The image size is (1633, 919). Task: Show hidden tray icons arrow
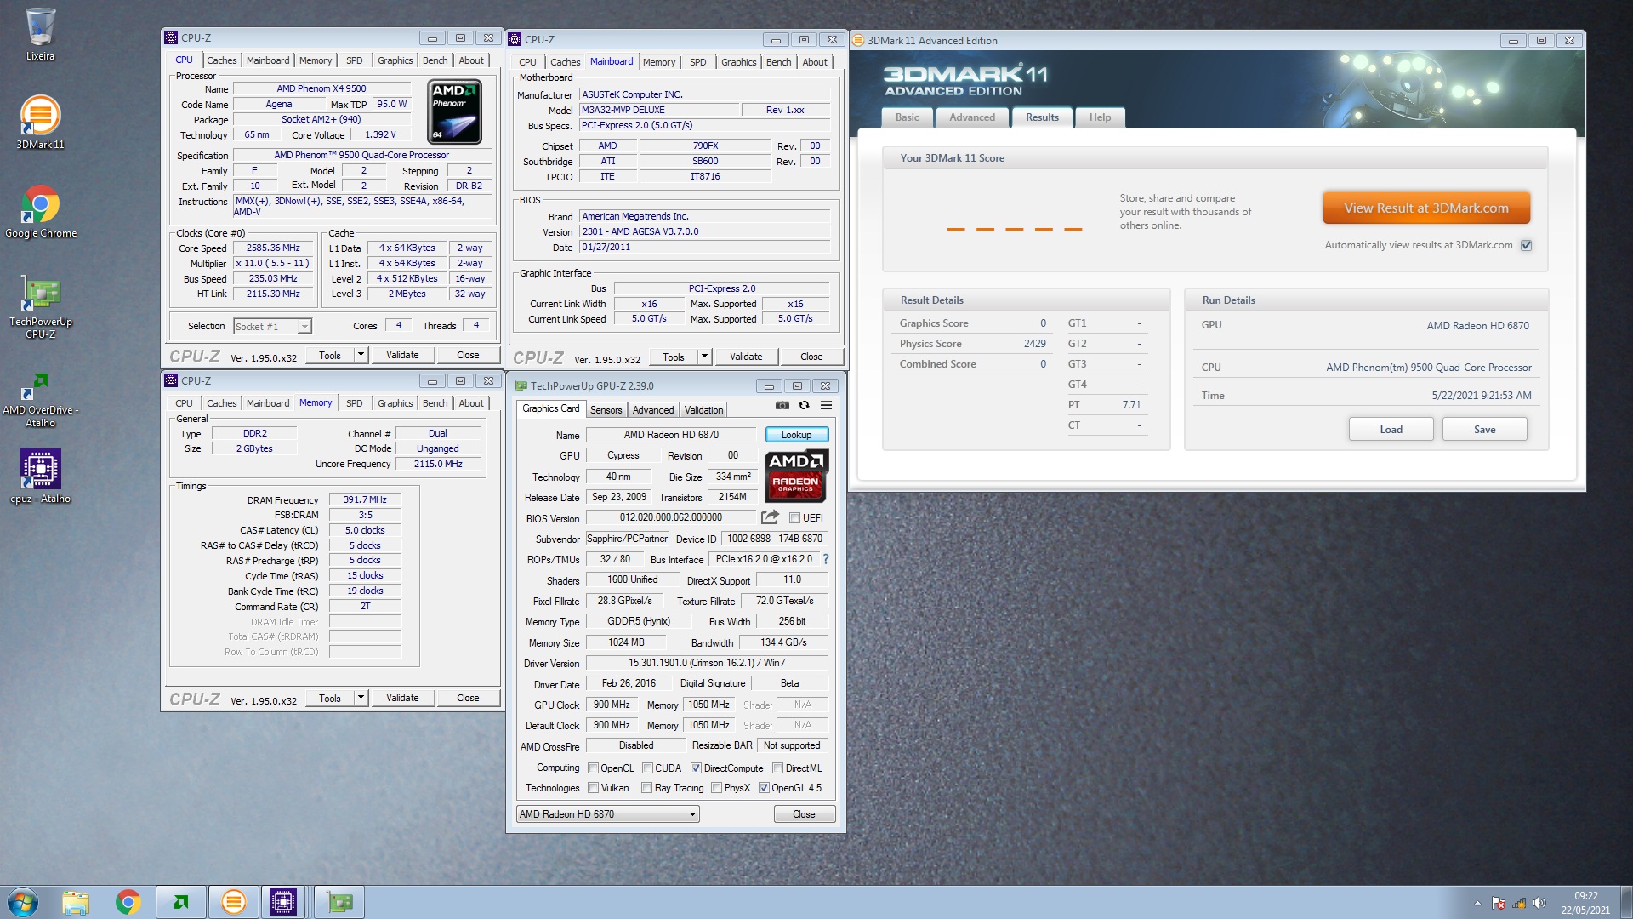pyautogui.click(x=1477, y=903)
